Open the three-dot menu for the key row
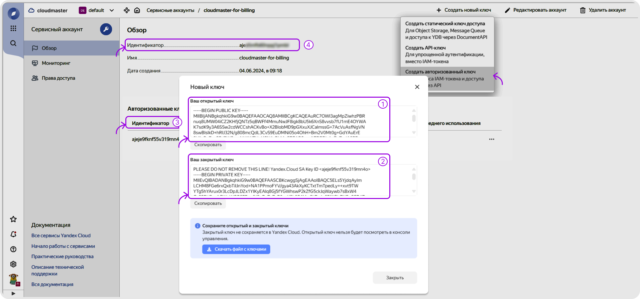The image size is (640, 299). click(x=491, y=139)
